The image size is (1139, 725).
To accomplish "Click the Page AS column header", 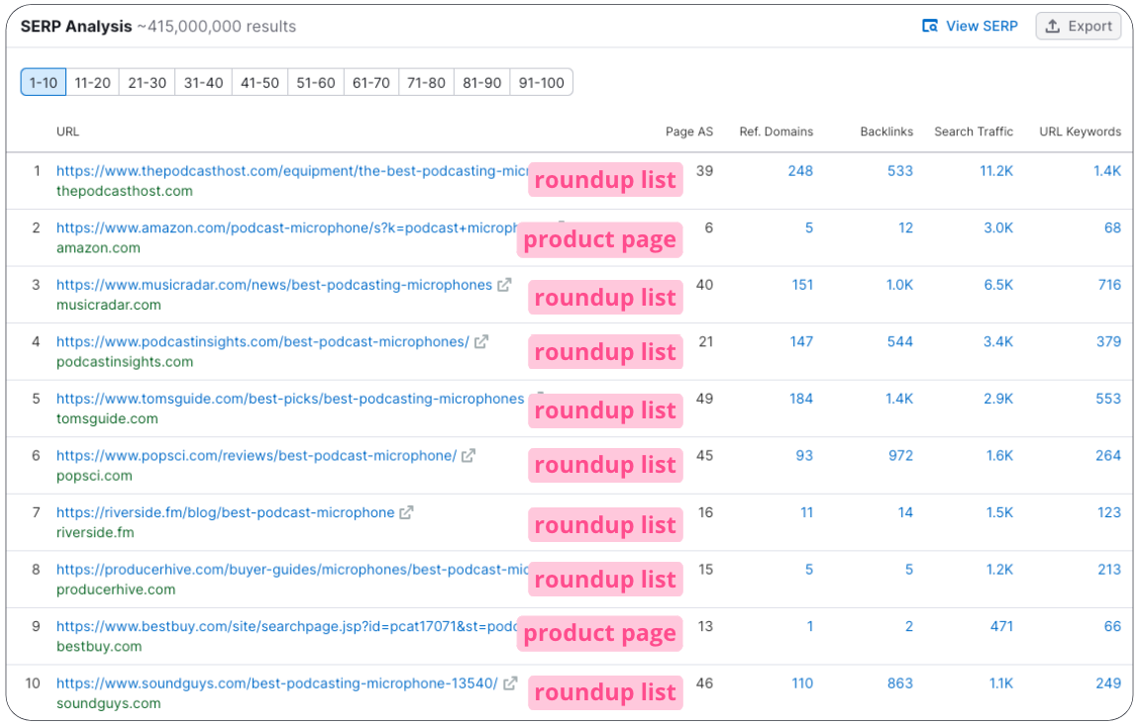I will [x=689, y=132].
